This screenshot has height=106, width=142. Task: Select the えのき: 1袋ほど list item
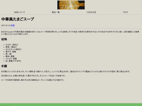(x=12, y=44)
